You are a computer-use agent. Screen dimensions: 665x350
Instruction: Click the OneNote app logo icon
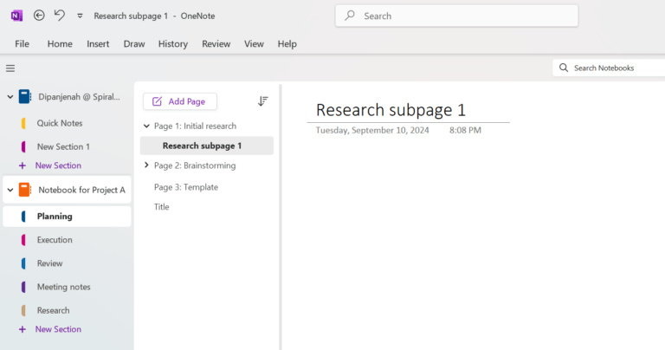click(x=16, y=16)
